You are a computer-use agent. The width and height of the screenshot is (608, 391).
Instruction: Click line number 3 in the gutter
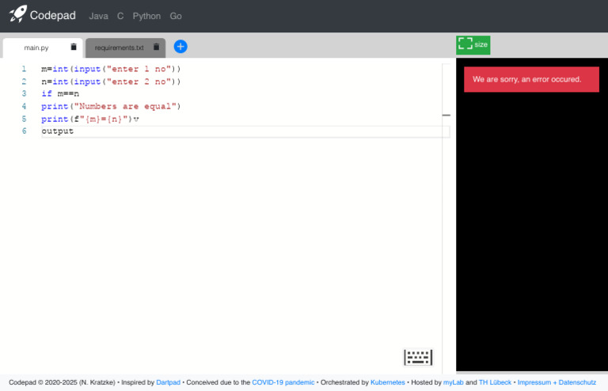coord(24,93)
